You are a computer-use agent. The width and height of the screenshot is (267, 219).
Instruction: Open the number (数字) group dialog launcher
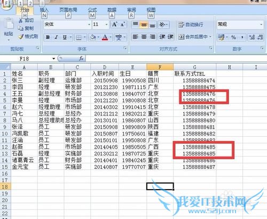(262, 48)
